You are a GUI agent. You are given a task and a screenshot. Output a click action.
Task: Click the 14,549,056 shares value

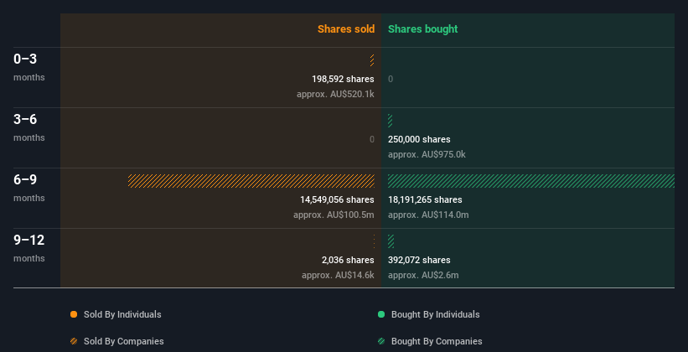[337, 199]
